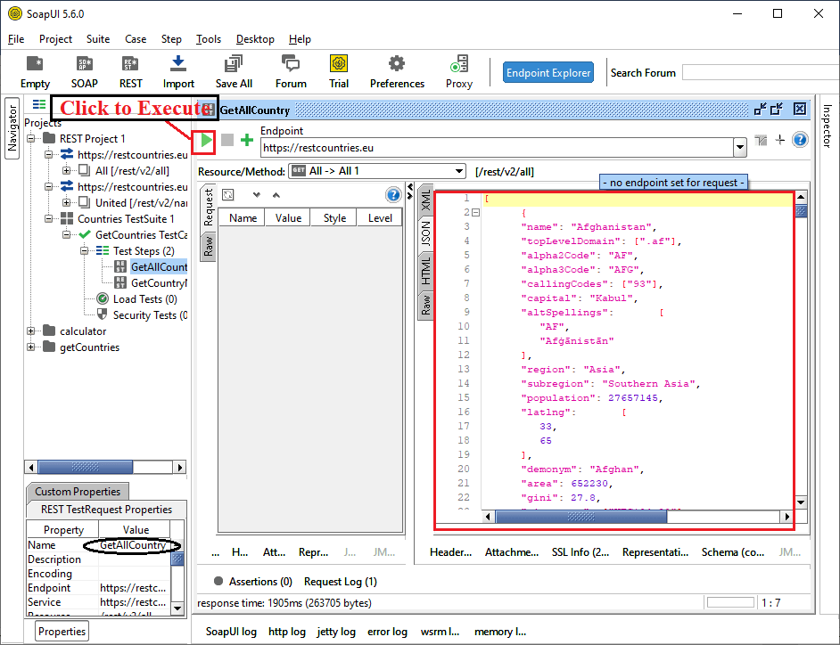Image resolution: width=840 pixels, height=645 pixels.
Task: Add assertion with green plus icon
Action: [x=246, y=140]
